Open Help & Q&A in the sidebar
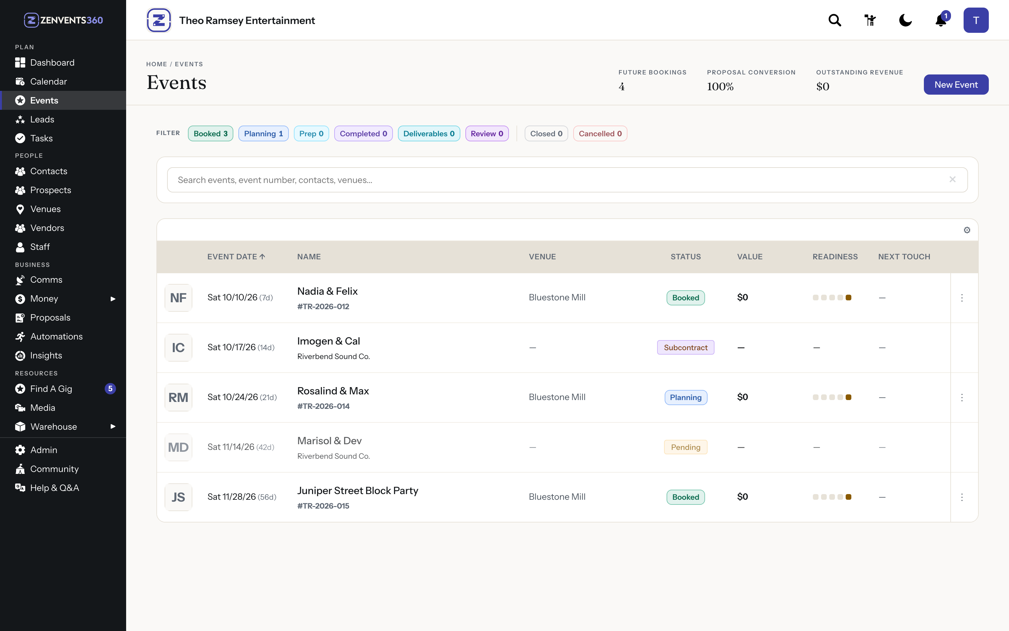The height and width of the screenshot is (631, 1009). point(63,487)
